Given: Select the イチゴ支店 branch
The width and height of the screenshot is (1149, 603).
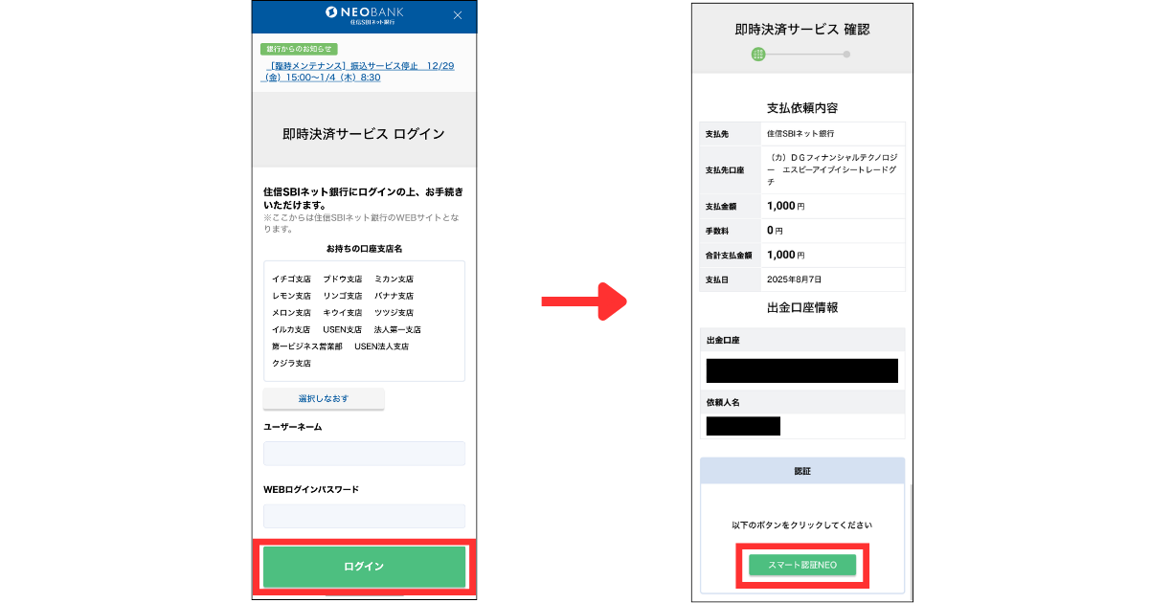Looking at the screenshot, I should coord(291,279).
